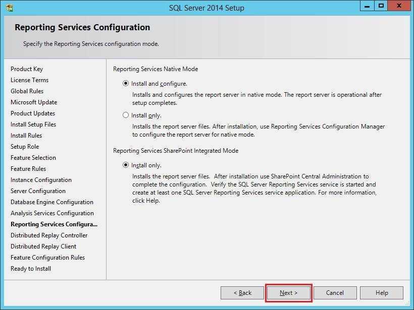Open Help for this setup page
This screenshot has width=414, height=310.
pos(382,293)
